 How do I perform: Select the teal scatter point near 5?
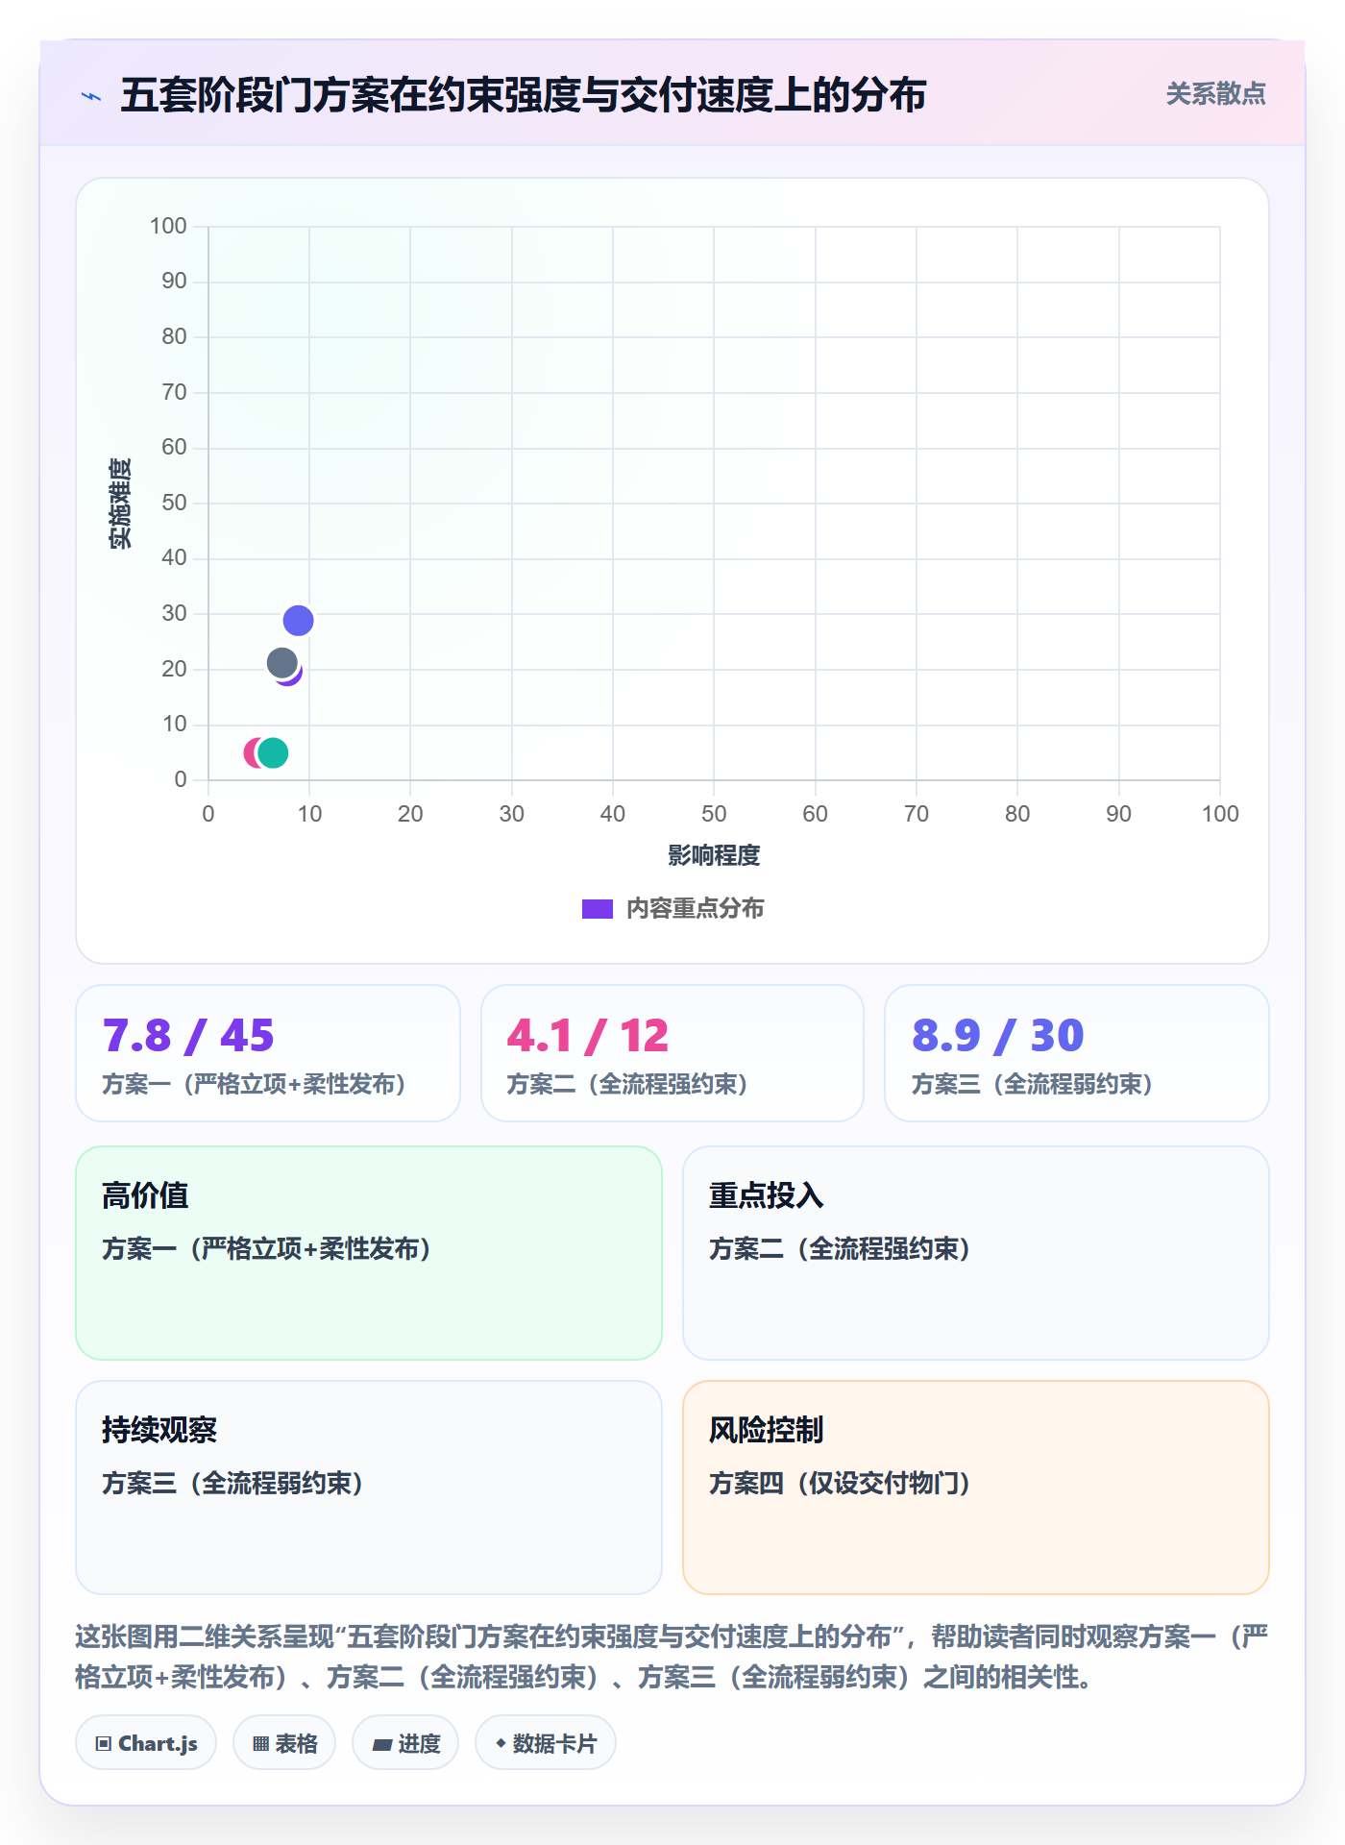tap(273, 752)
